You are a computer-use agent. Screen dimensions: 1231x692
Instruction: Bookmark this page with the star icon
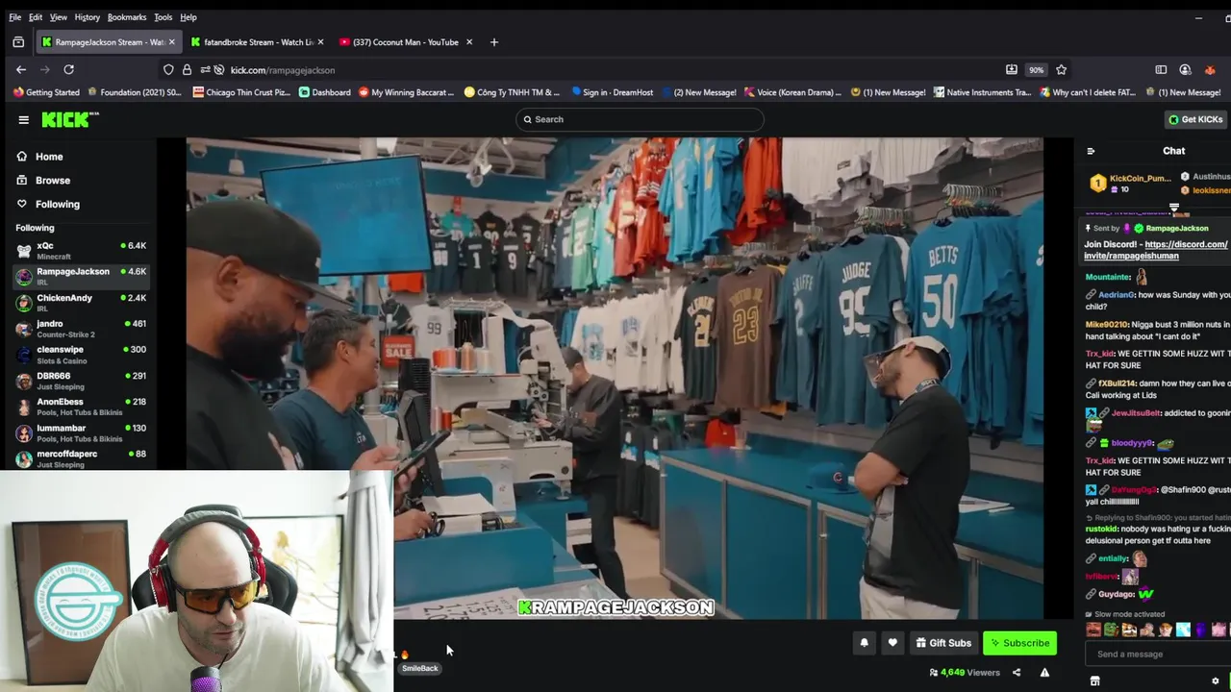1062,69
